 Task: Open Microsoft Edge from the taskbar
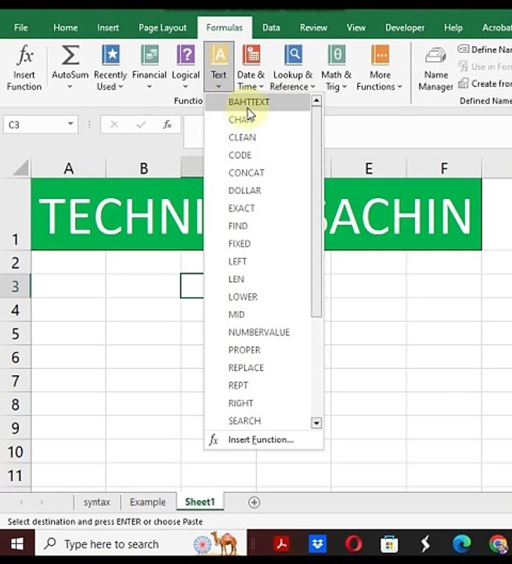(x=462, y=544)
